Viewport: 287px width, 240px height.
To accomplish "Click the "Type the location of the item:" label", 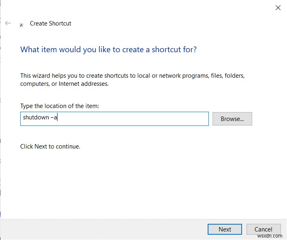I will tap(60, 106).
